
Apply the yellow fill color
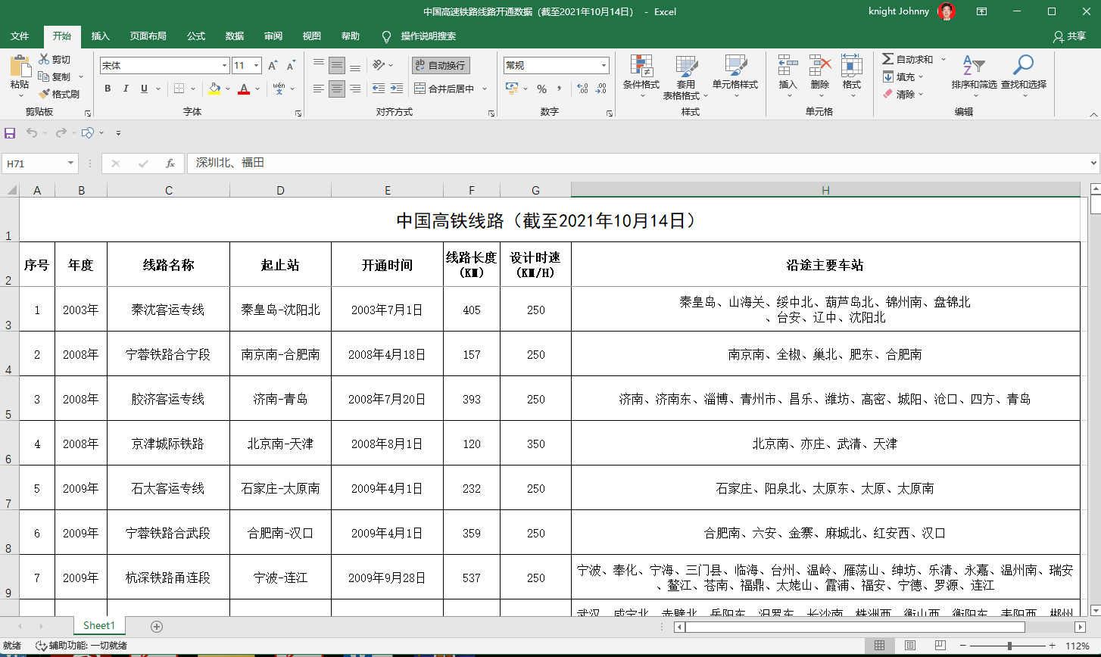tap(214, 89)
